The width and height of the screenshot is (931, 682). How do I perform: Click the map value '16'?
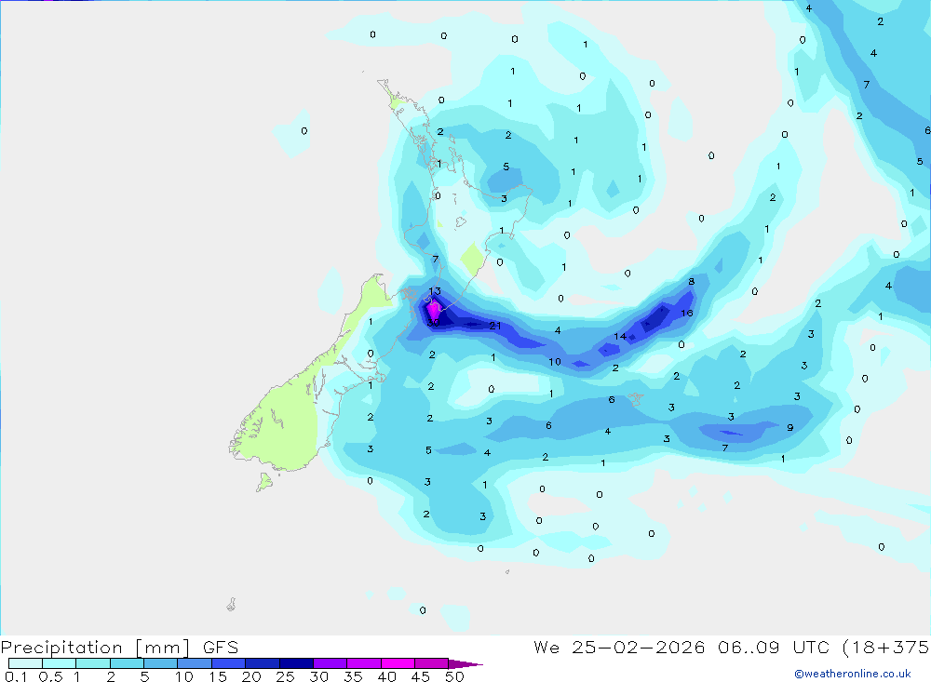click(x=687, y=313)
